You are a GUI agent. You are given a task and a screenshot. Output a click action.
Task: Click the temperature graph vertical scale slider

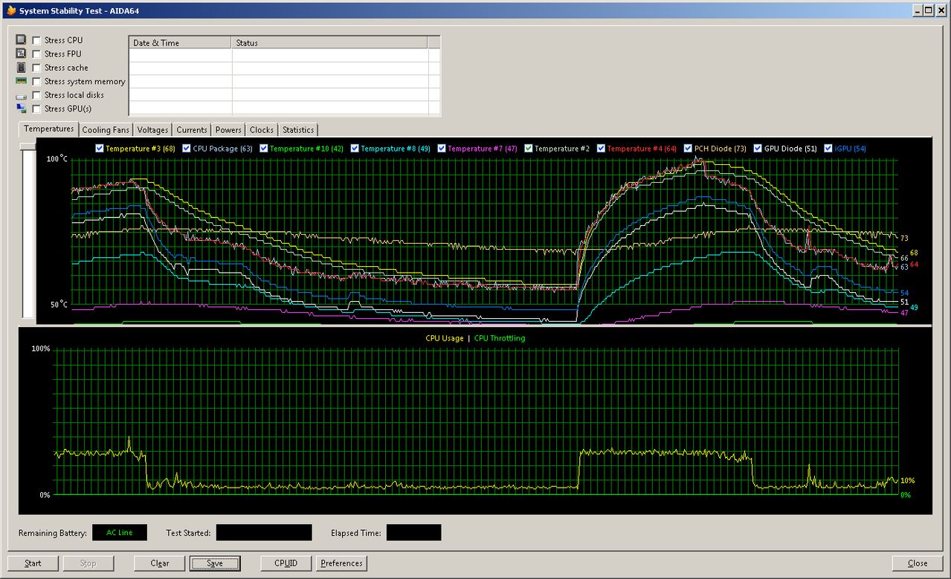click(28, 147)
